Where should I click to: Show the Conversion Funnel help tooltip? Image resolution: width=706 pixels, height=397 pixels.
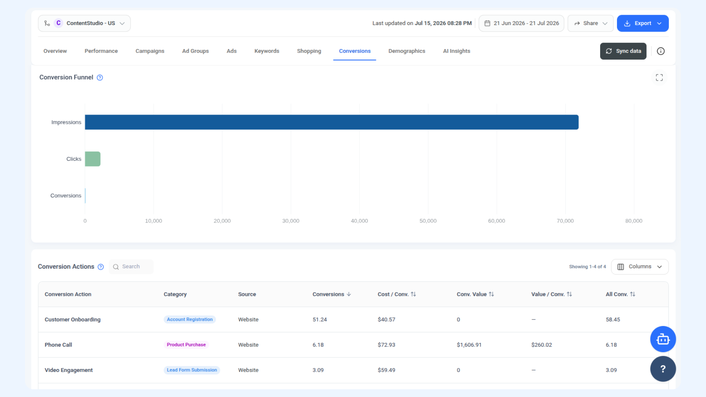click(100, 78)
